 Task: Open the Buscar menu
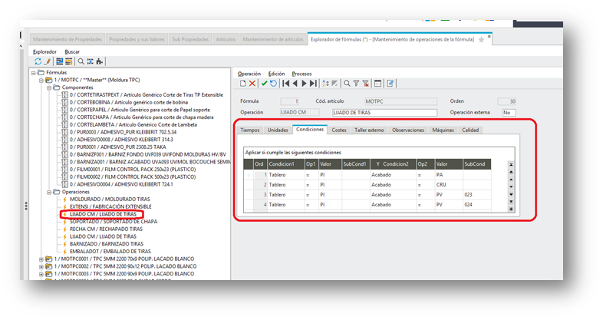click(x=72, y=51)
